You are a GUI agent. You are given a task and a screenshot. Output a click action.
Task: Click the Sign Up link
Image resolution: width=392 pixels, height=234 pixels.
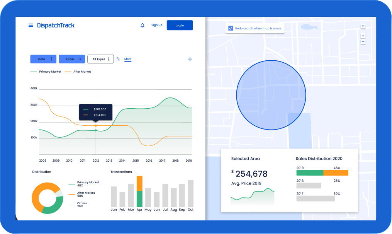coord(157,25)
